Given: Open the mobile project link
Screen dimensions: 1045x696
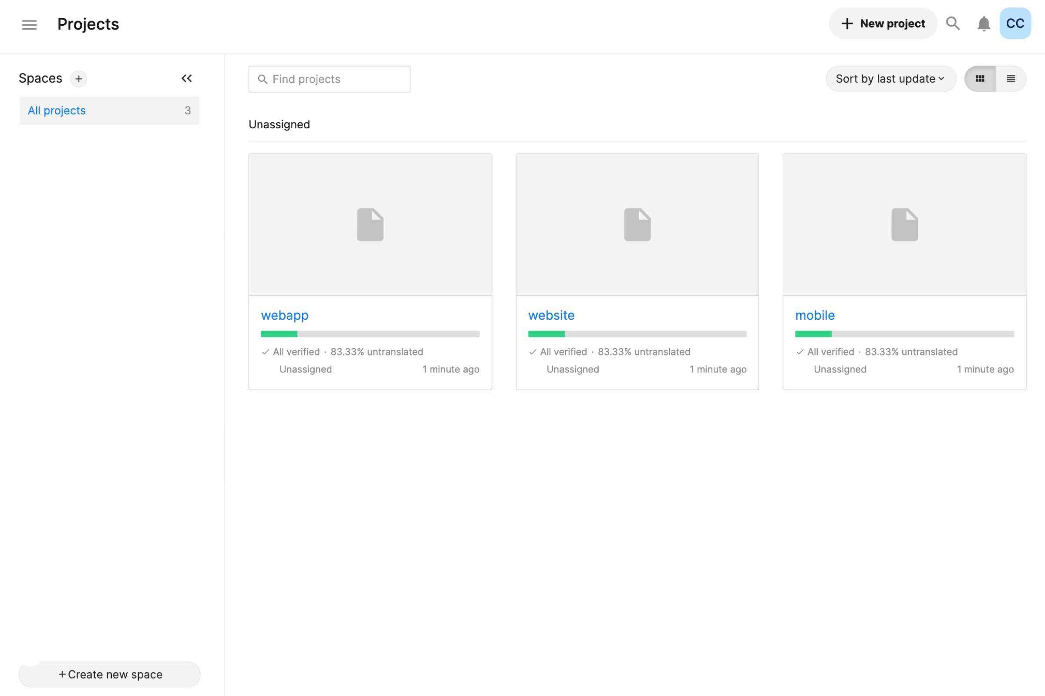Looking at the screenshot, I should (814, 315).
